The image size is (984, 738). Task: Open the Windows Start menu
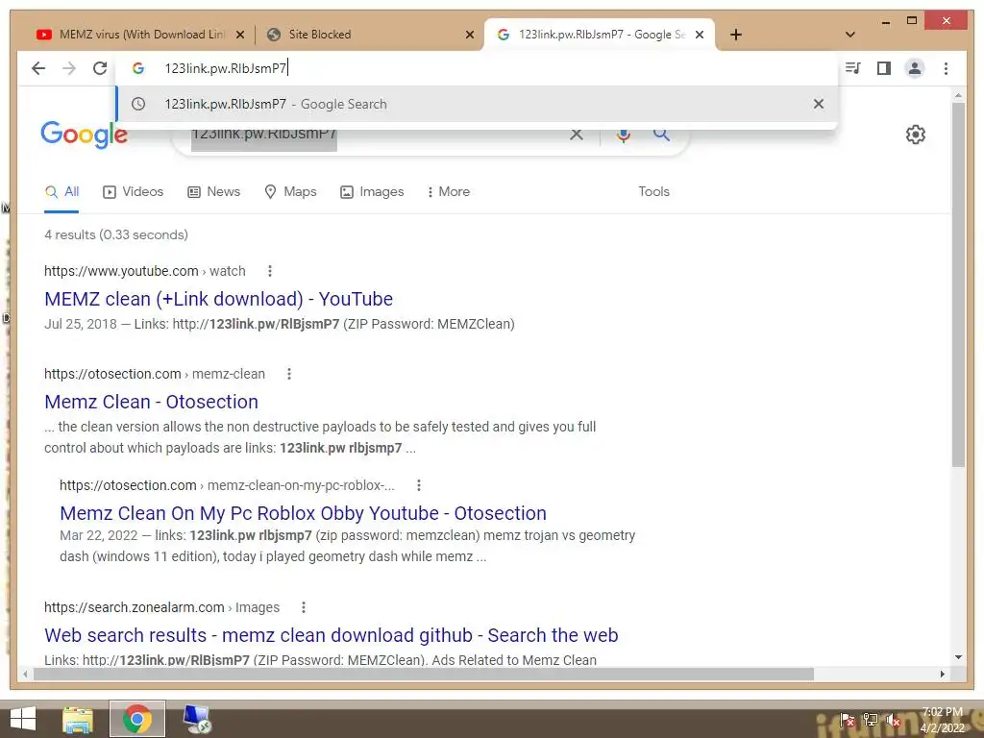tap(23, 719)
